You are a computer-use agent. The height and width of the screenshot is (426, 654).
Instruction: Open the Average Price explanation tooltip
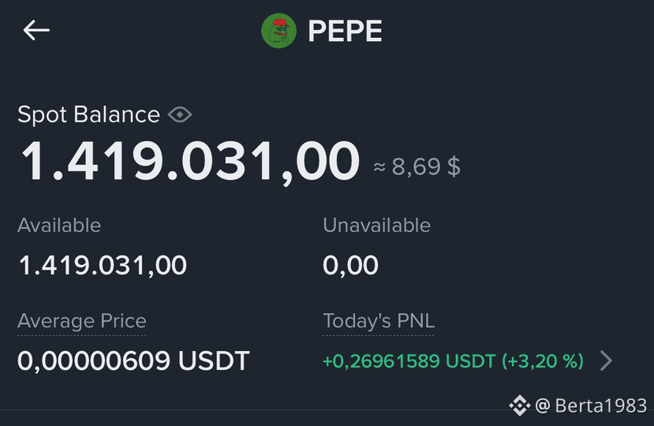(82, 321)
